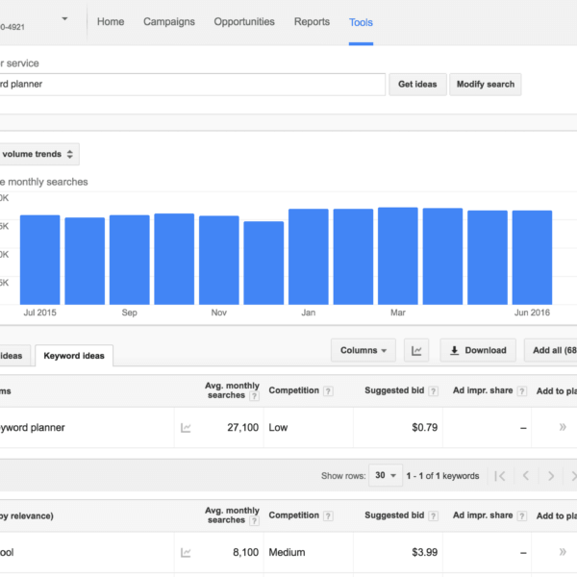The width and height of the screenshot is (577, 577).
Task: Go to the Campaigns section
Action: pos(169,22)
